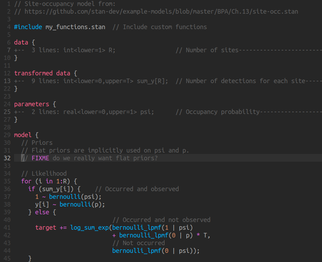This screenshot has height=262, width=322.
Task: Click the 'else' keyword on line 39
Action: [42, 212]
